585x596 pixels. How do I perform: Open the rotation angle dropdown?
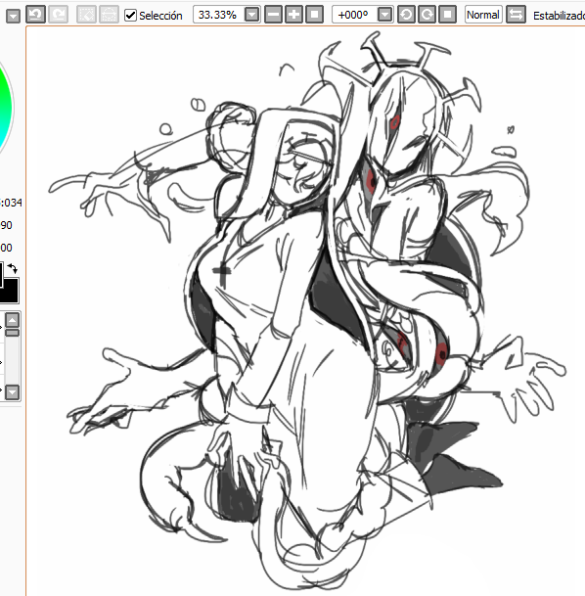tap(385, 15)
